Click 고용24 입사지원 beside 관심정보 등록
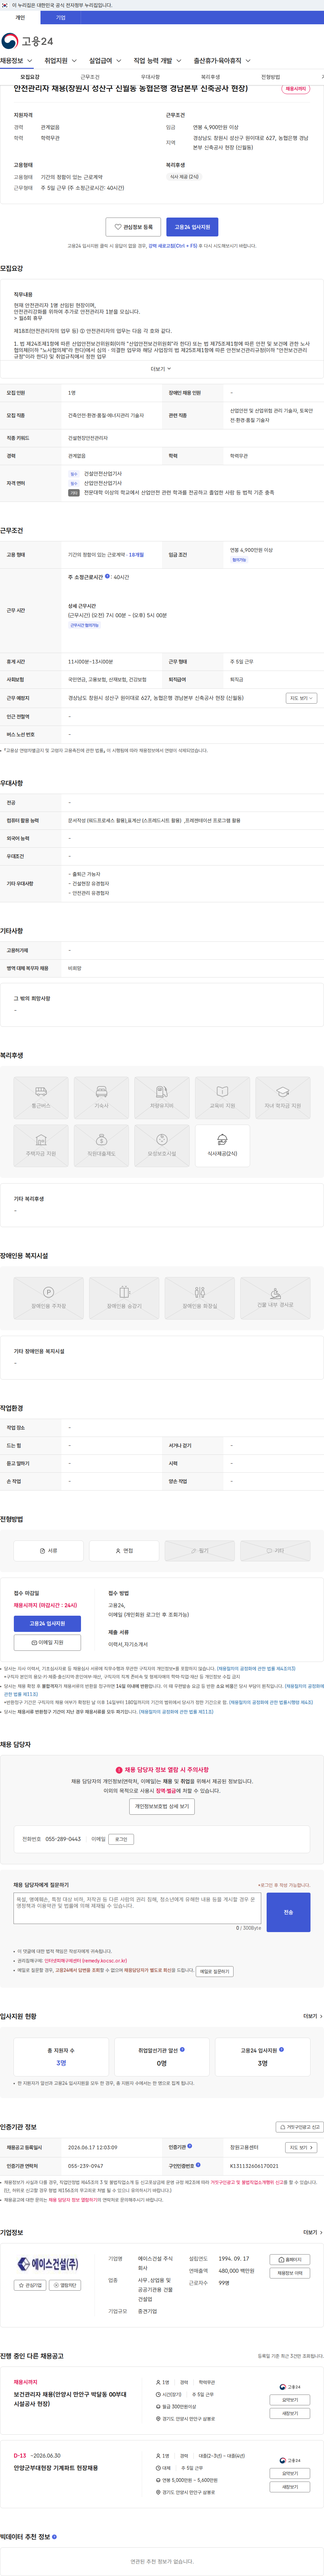The width and height of the screenshot is (324, 2576). tap(192, 227)
